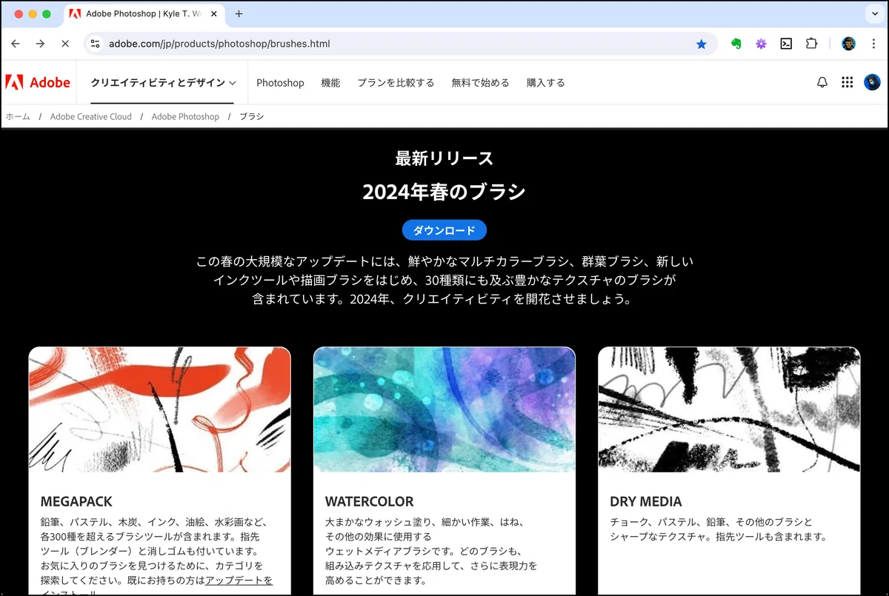The width and height of the screenshot is (889, 596).
Task: Click the DRY MEDIA card title
Action: pos(646,501)
